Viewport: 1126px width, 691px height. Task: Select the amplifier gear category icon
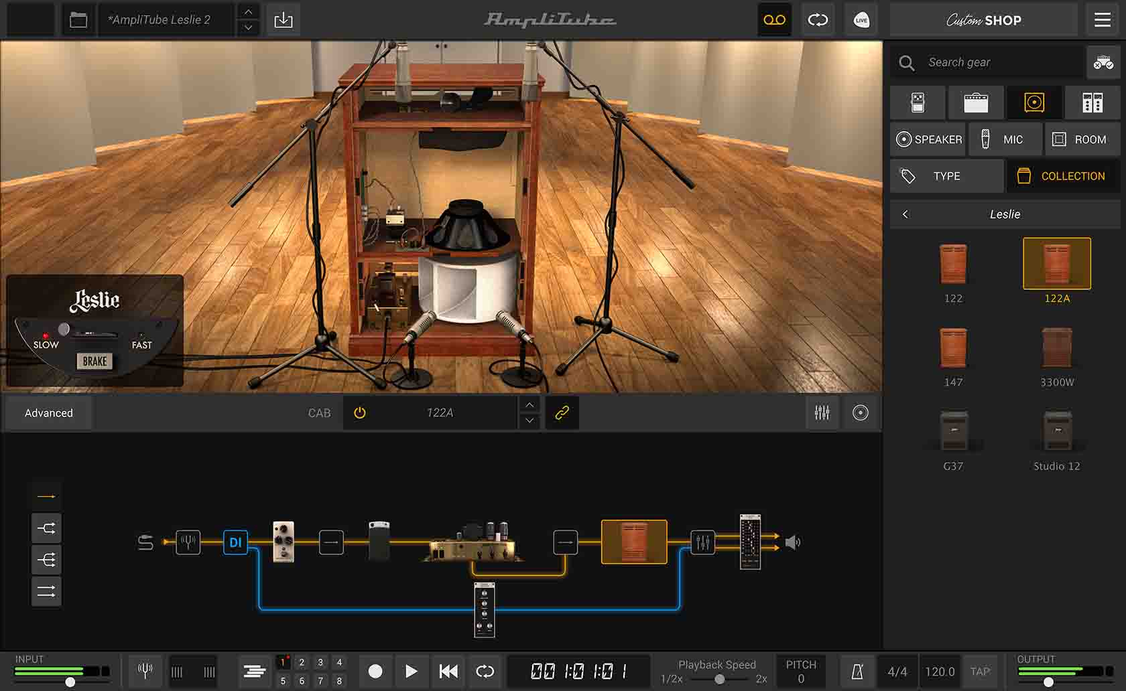[x=975, y=102]
